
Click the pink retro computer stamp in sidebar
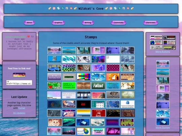(x=163, y=89)
